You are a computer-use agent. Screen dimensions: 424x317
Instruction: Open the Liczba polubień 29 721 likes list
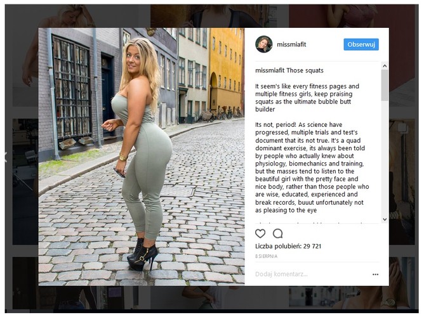click(288, 246)
